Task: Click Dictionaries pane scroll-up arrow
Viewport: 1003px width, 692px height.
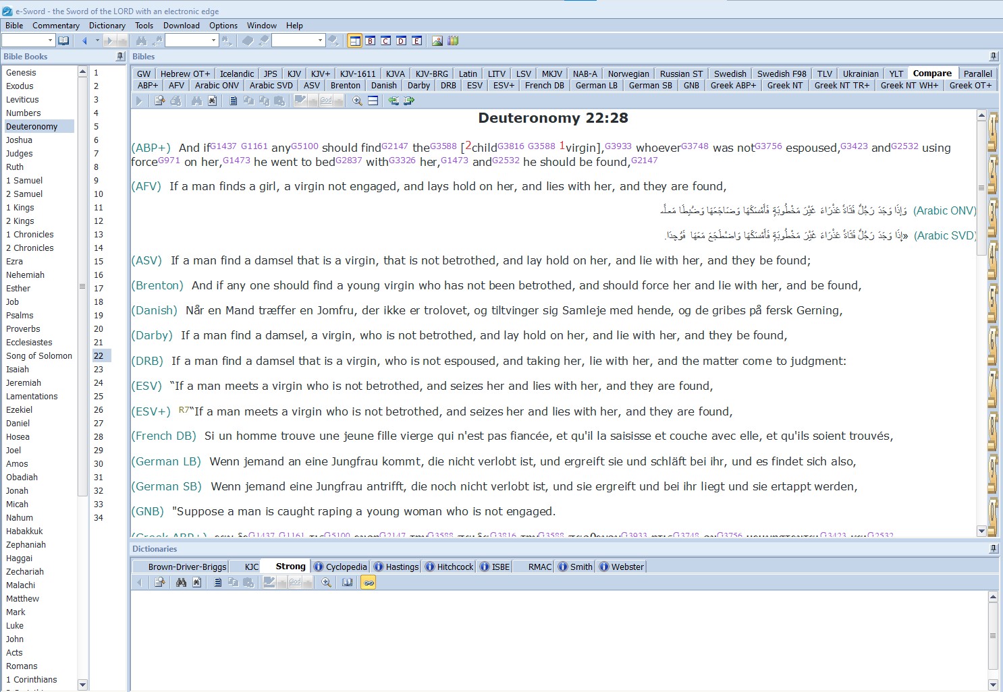Action: click(993, 596)
